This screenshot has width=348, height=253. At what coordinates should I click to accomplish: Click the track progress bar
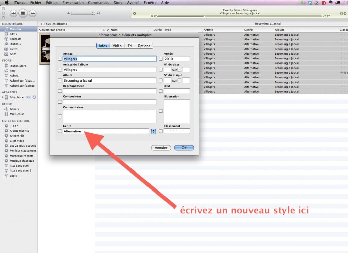point(239,16)
